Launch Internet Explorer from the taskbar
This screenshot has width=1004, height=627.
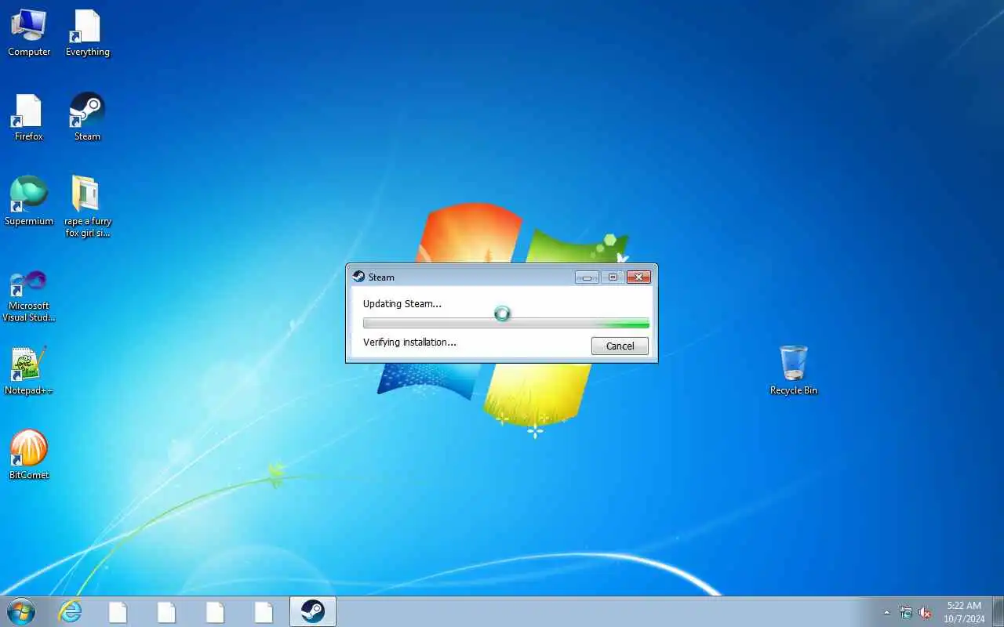(x=71, y=612)
